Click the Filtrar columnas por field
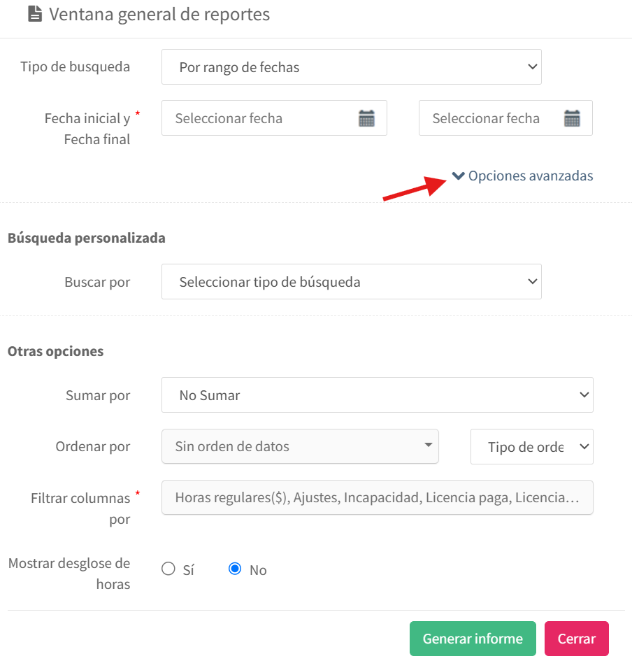Screen dimensions: 632x668 [x=378, y=497]
